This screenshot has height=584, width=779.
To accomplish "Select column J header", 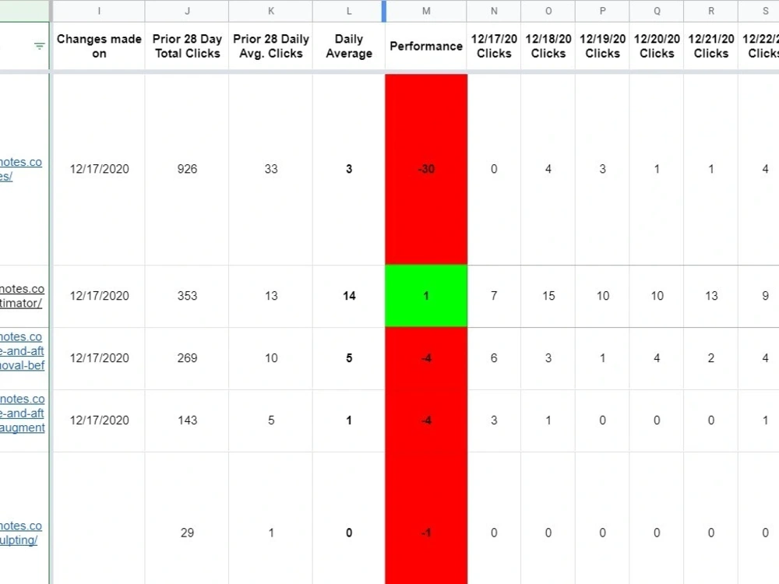I will click(x=187, y=11).
